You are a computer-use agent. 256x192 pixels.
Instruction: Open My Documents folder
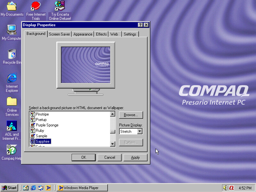(12, 6)
